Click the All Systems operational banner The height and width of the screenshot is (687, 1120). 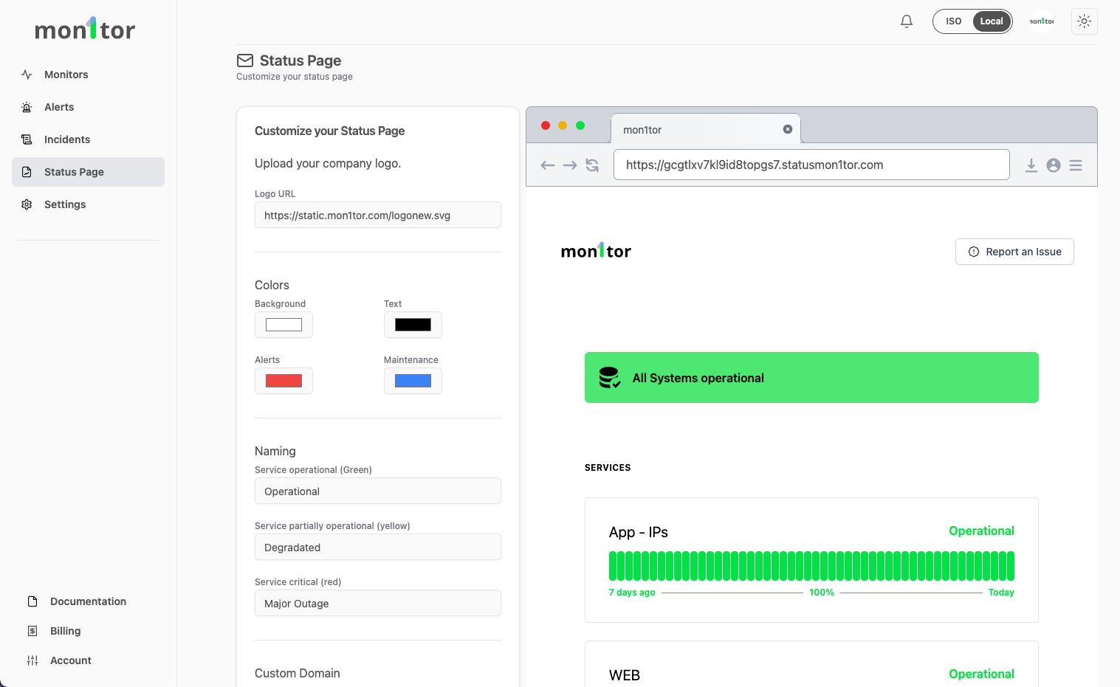[811, 378]
